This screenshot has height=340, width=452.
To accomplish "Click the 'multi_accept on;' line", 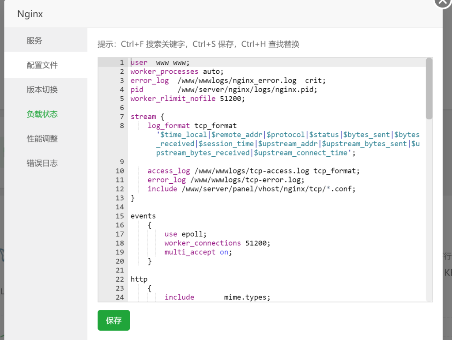I will pos(198,252).
